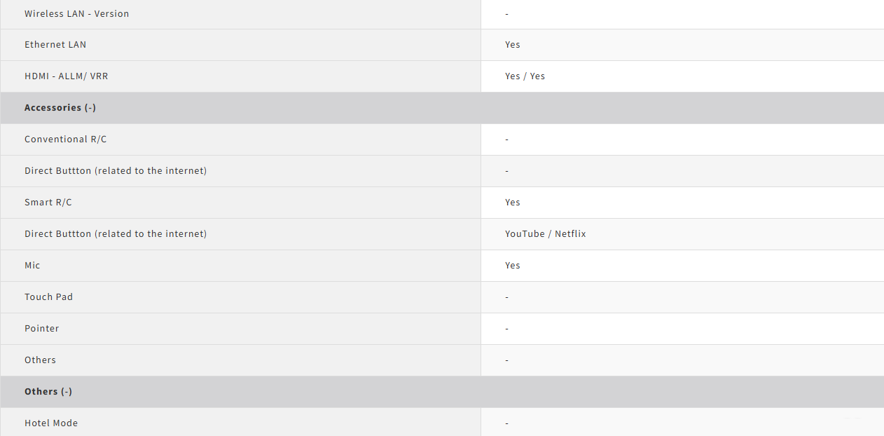This screenshot has height=436, width=884.
Task: Click the Others label under Pointer
Action: [40, 360]
